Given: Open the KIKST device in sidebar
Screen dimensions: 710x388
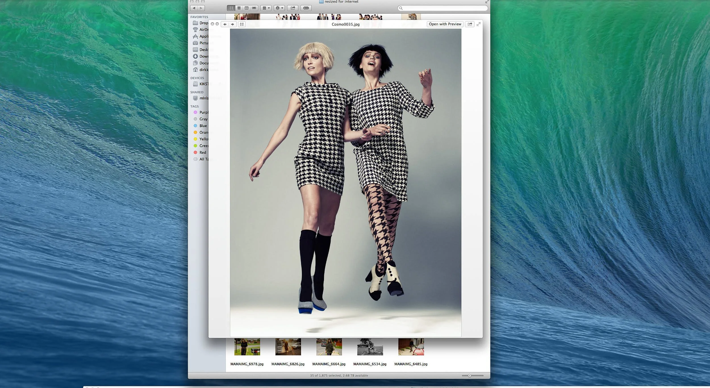Looking at the screenshot, I should [x=203, y=84].
